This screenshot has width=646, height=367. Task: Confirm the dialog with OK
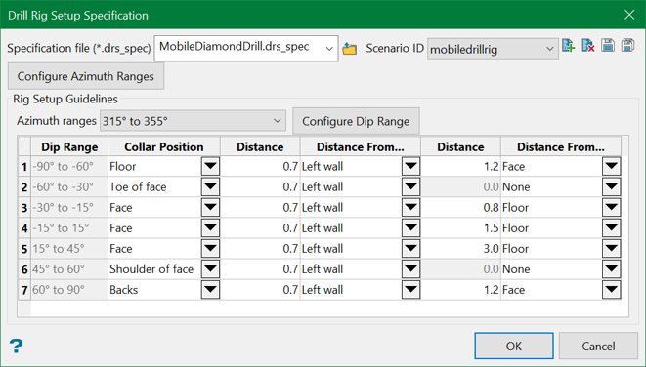514,347
